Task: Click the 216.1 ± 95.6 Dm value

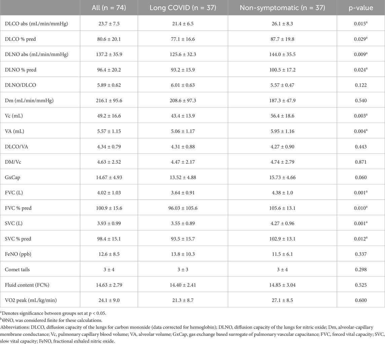Action: tap(109, 100)
